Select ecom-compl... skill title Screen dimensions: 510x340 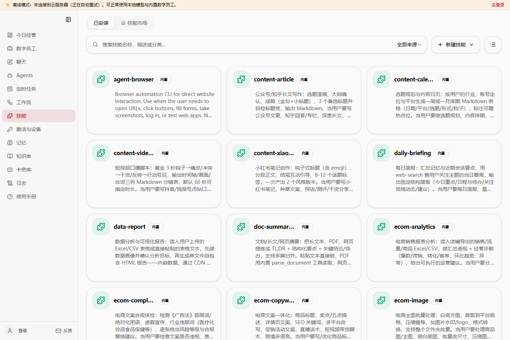tap(134, 300)
